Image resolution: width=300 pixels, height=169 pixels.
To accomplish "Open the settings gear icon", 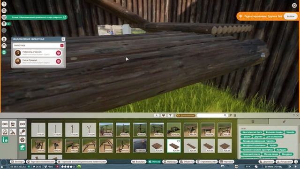I will coord(294,5).
